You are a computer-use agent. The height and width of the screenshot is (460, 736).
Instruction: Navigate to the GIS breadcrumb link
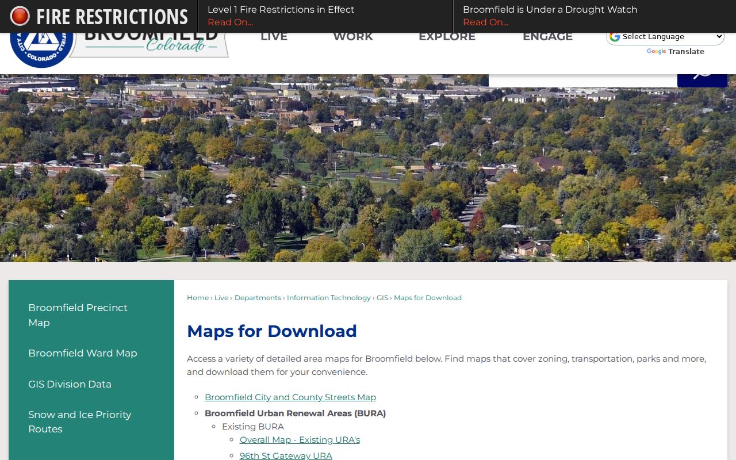(x=382, y=298)
